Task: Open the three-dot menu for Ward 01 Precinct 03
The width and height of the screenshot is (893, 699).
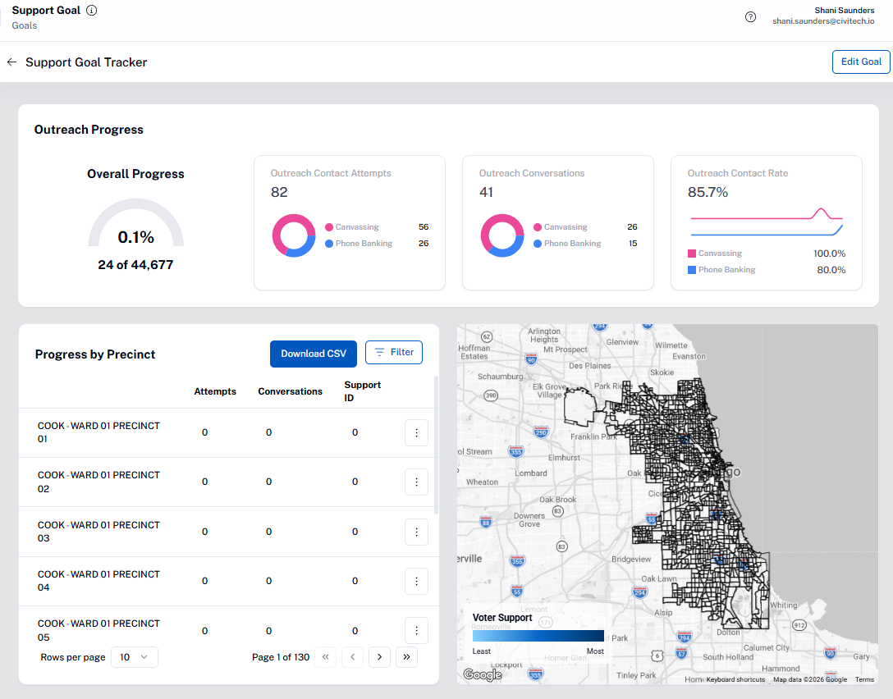Action: pyautogui.click(x=416, y=532)
